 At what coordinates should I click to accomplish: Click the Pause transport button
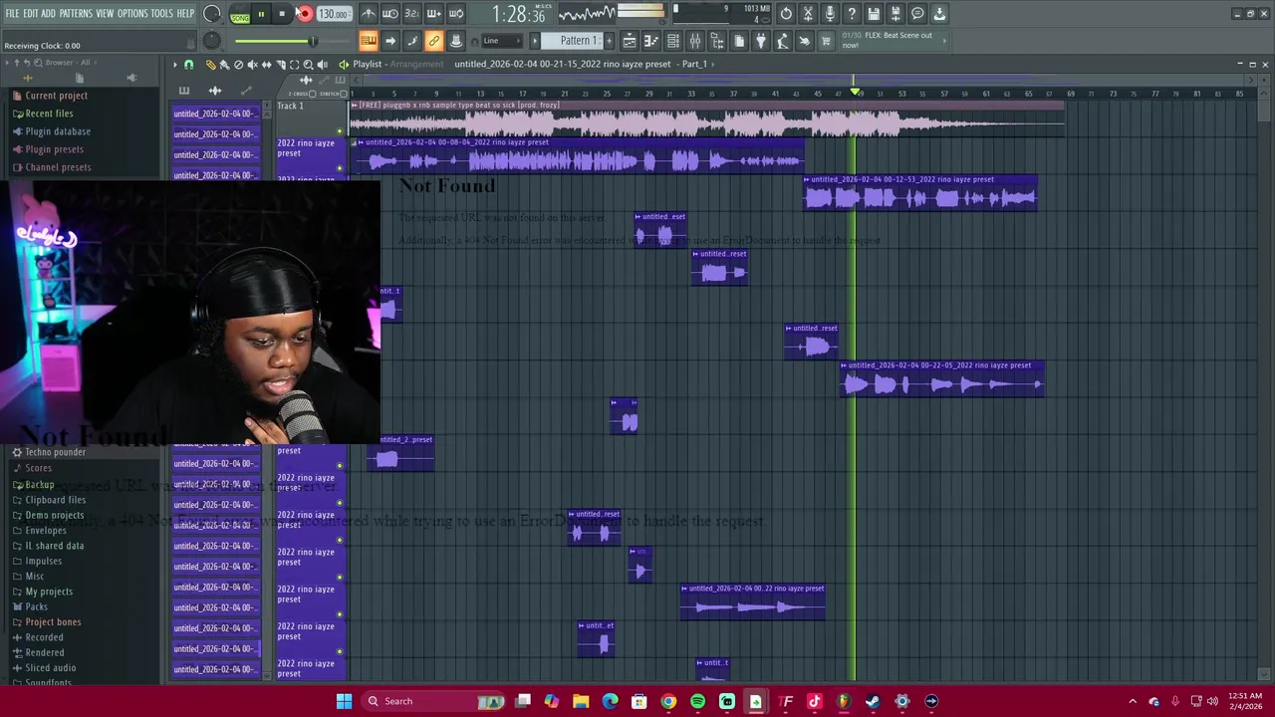pyautogui.click(x=261, y=14)
